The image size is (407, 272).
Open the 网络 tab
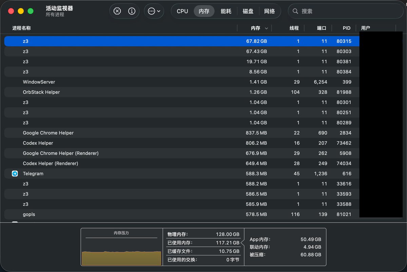click(x=270, y=11)
